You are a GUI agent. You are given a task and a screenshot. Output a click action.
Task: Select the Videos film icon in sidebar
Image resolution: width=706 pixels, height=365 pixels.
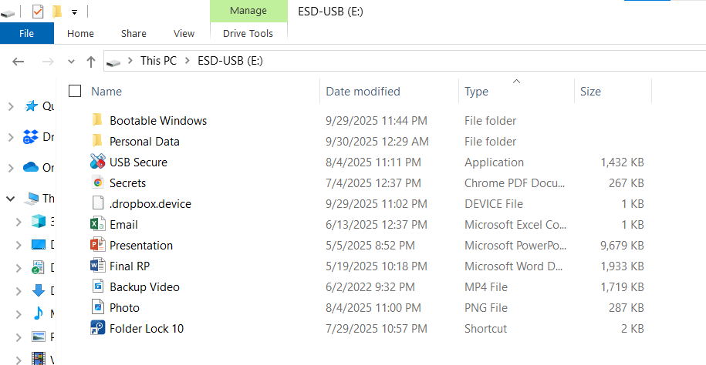39,358
